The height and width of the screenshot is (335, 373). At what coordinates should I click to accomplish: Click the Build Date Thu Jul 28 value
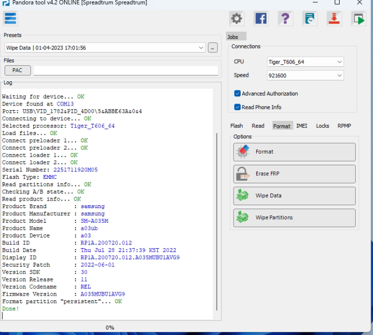click(x=128, y=250)
